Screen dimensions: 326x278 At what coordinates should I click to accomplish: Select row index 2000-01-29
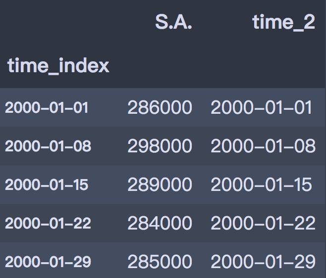point(48,261)
